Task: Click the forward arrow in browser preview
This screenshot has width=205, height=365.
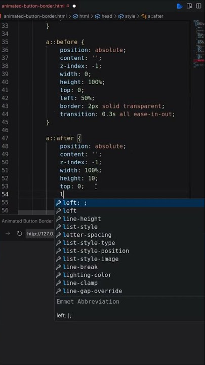Action: 8,234
